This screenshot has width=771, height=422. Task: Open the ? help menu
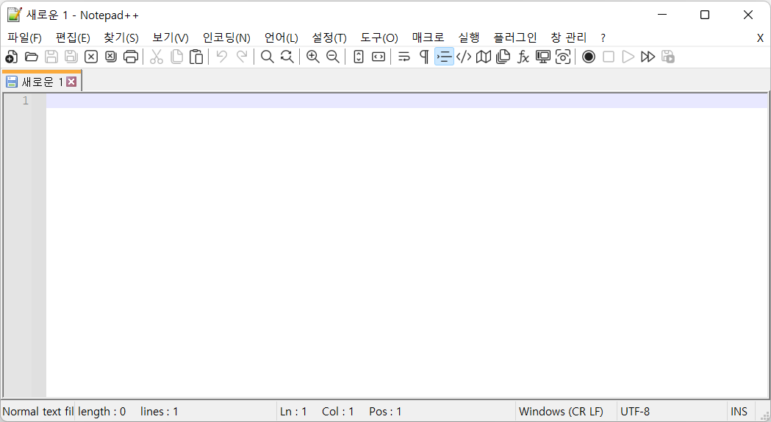603,38
